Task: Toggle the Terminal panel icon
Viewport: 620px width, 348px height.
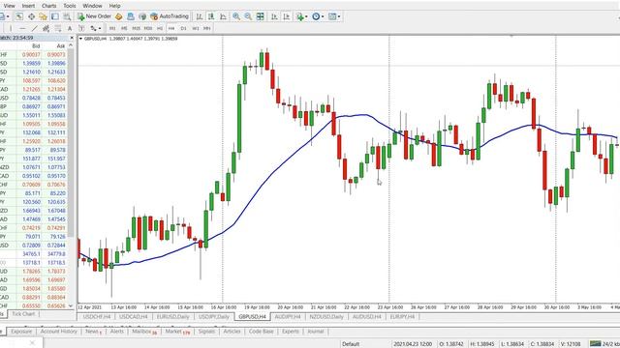Action: click(x=55, y=16)
